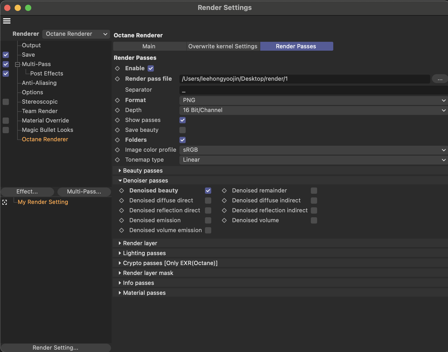Click keyframe diamond beside Denoised volume
The width and height of the screenshot is (448, 352).
[224, 220]
